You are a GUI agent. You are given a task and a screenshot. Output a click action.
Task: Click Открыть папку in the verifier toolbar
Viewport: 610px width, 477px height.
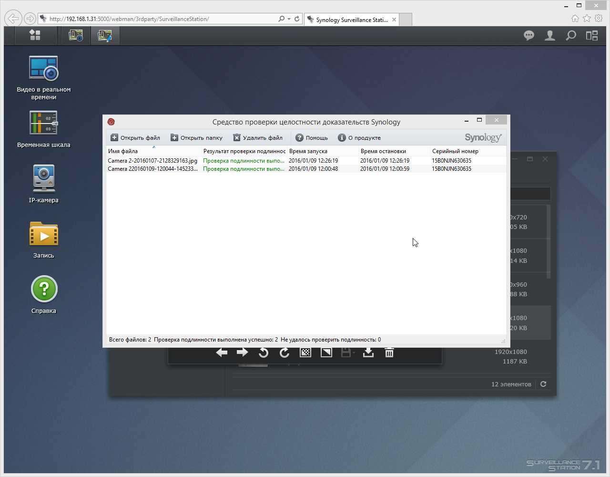[x=196, y=138]
